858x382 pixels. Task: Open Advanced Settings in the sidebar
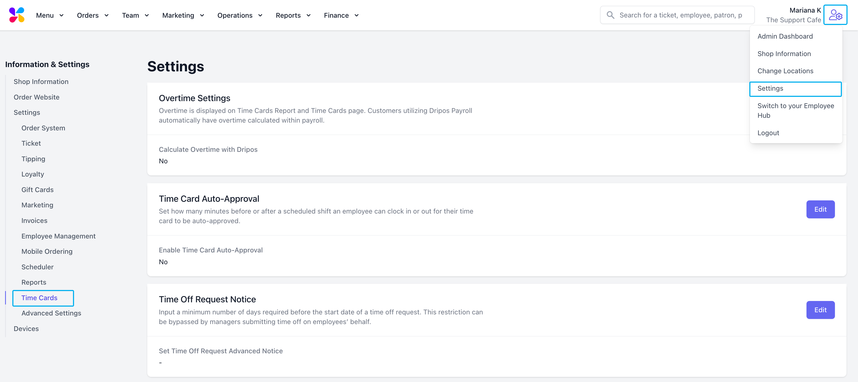coord(51,313)
